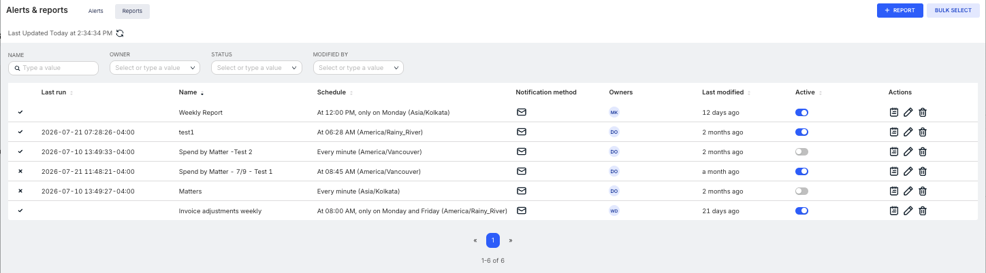Open execution log for Weekly Report

tap(894, 112)
